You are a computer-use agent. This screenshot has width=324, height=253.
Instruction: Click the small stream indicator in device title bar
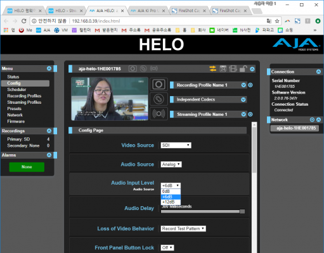154,68
